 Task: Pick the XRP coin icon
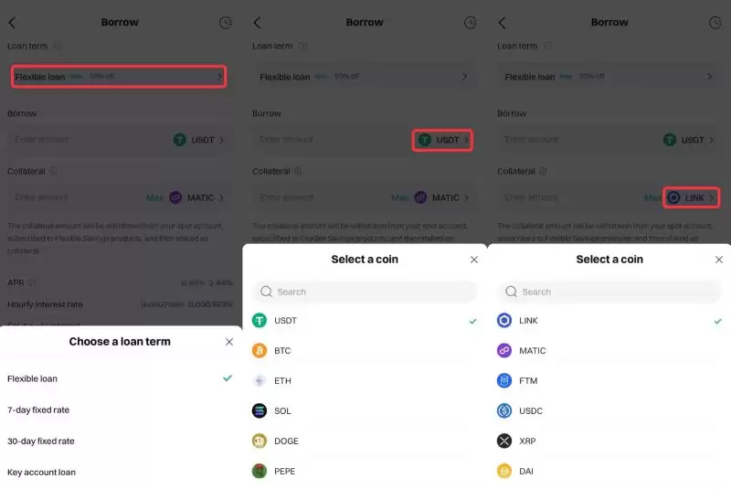504,441
